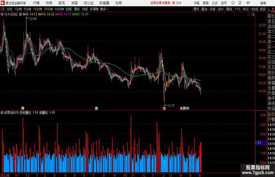Click the diamond icon at chart top-right
This screenshot has height=177, width=275.
(x=248, y=15)
